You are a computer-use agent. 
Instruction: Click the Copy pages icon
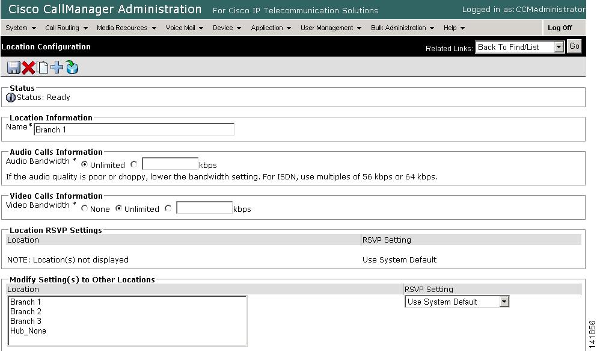coord(42,67)
